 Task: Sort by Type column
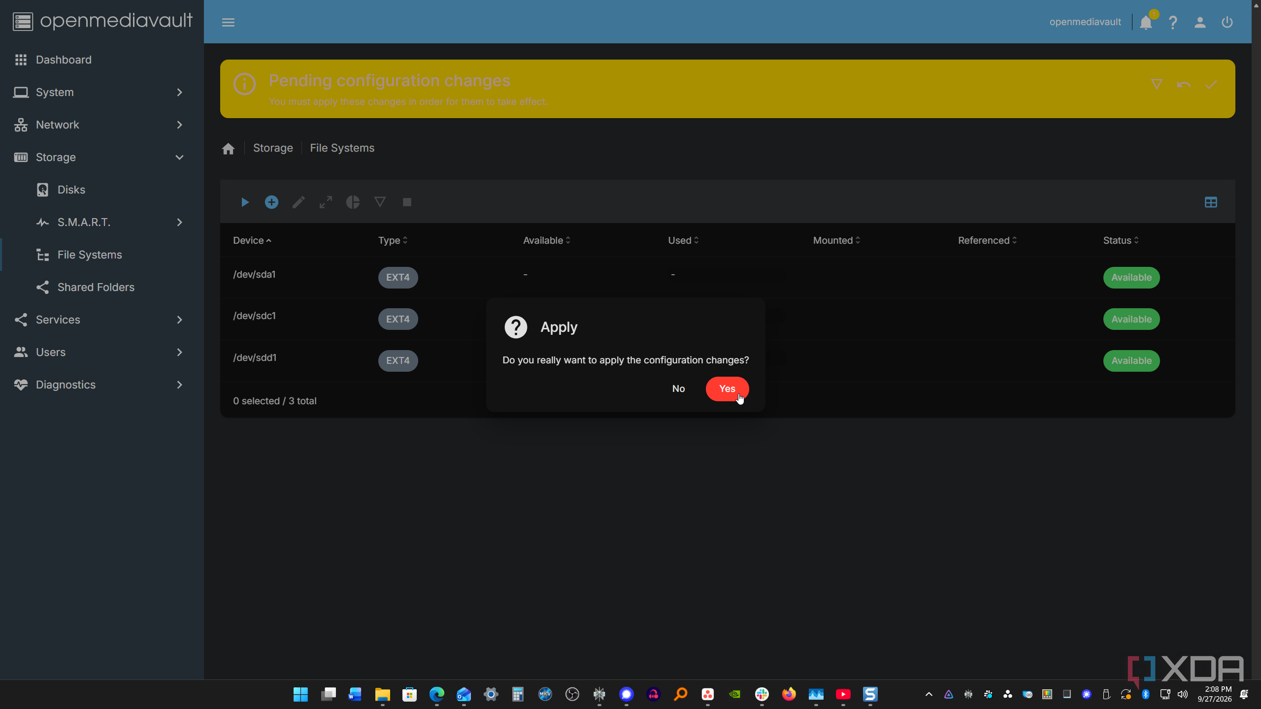tap(393, 240)
